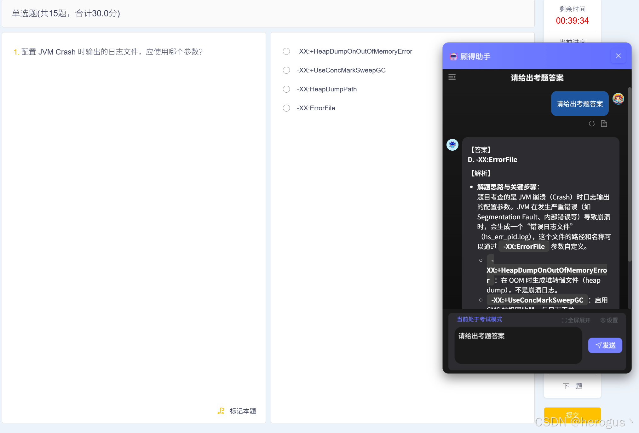This screenshot has height=433, width=639.
Task: Click the copy document icon
Action: coord(604,124)
